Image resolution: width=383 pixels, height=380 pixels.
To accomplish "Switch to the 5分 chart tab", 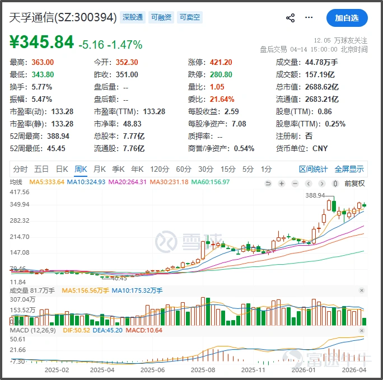I will [x=248, y=169].
